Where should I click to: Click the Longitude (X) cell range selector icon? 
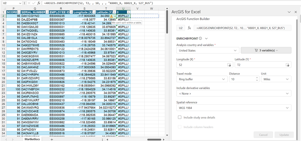coord(229,65)
